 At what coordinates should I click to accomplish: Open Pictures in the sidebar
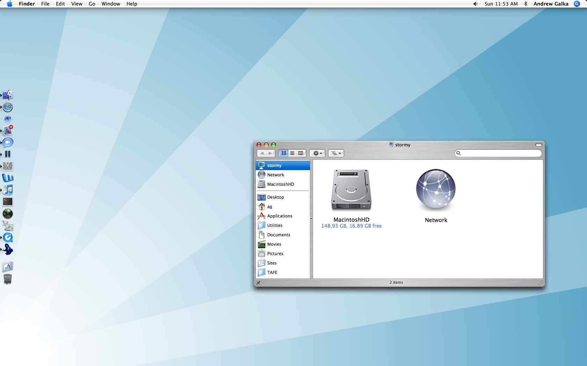[x=283, y=253]
